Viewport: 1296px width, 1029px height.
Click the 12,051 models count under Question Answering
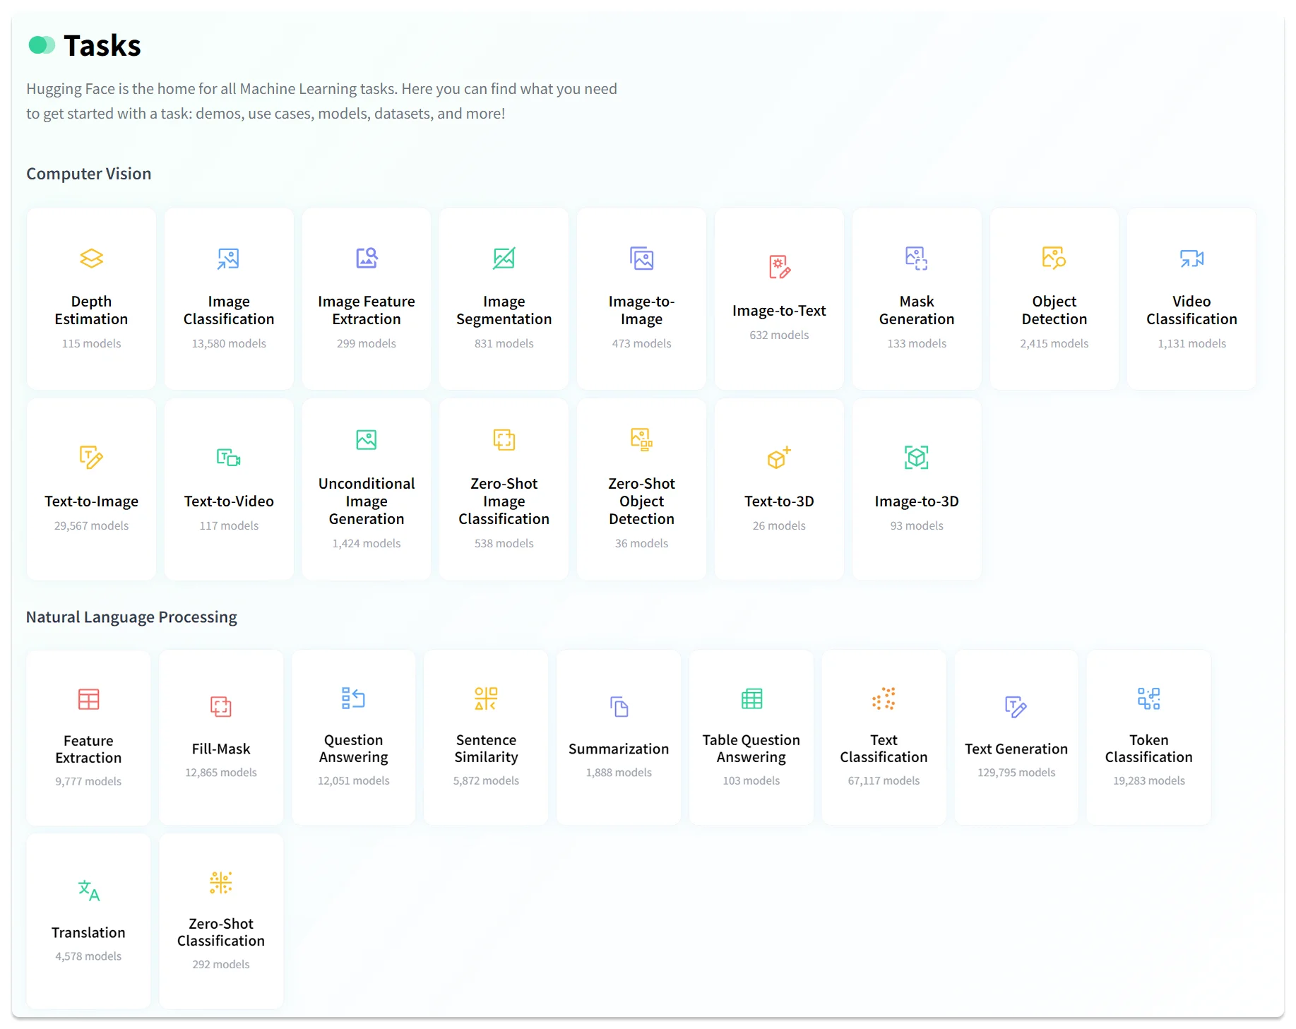point(353,780)
